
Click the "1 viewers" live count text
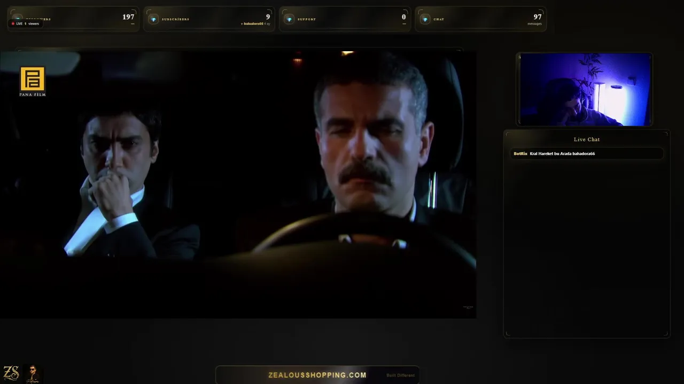(x=32, y=23)
